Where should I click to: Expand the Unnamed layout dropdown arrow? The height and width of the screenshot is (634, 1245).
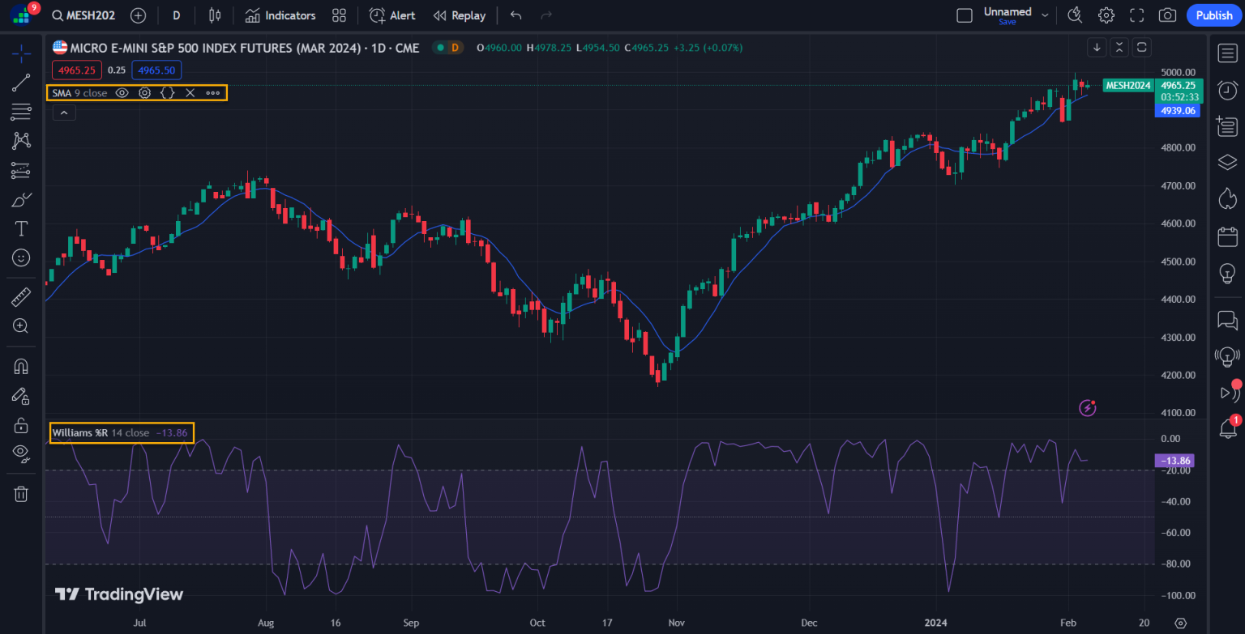1045,15
